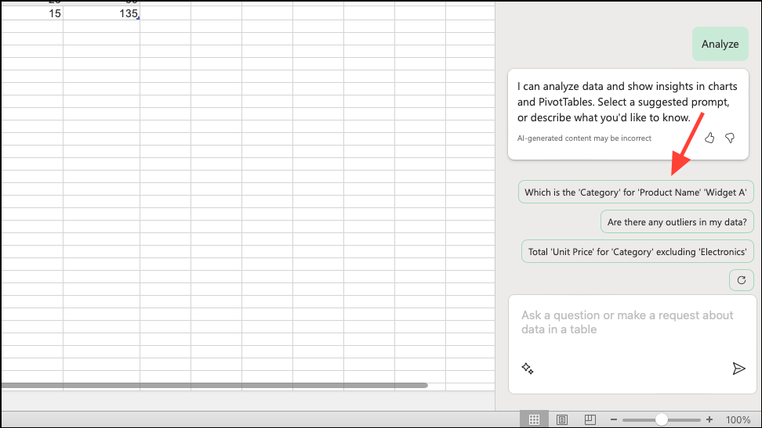The image size is (762, 428).
Task: Open zoom dialog via 100% label
Action: 738,419
